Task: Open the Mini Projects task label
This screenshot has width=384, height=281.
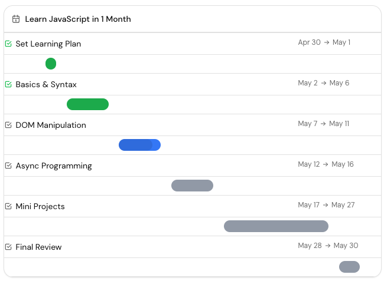Action: [40, 206]
